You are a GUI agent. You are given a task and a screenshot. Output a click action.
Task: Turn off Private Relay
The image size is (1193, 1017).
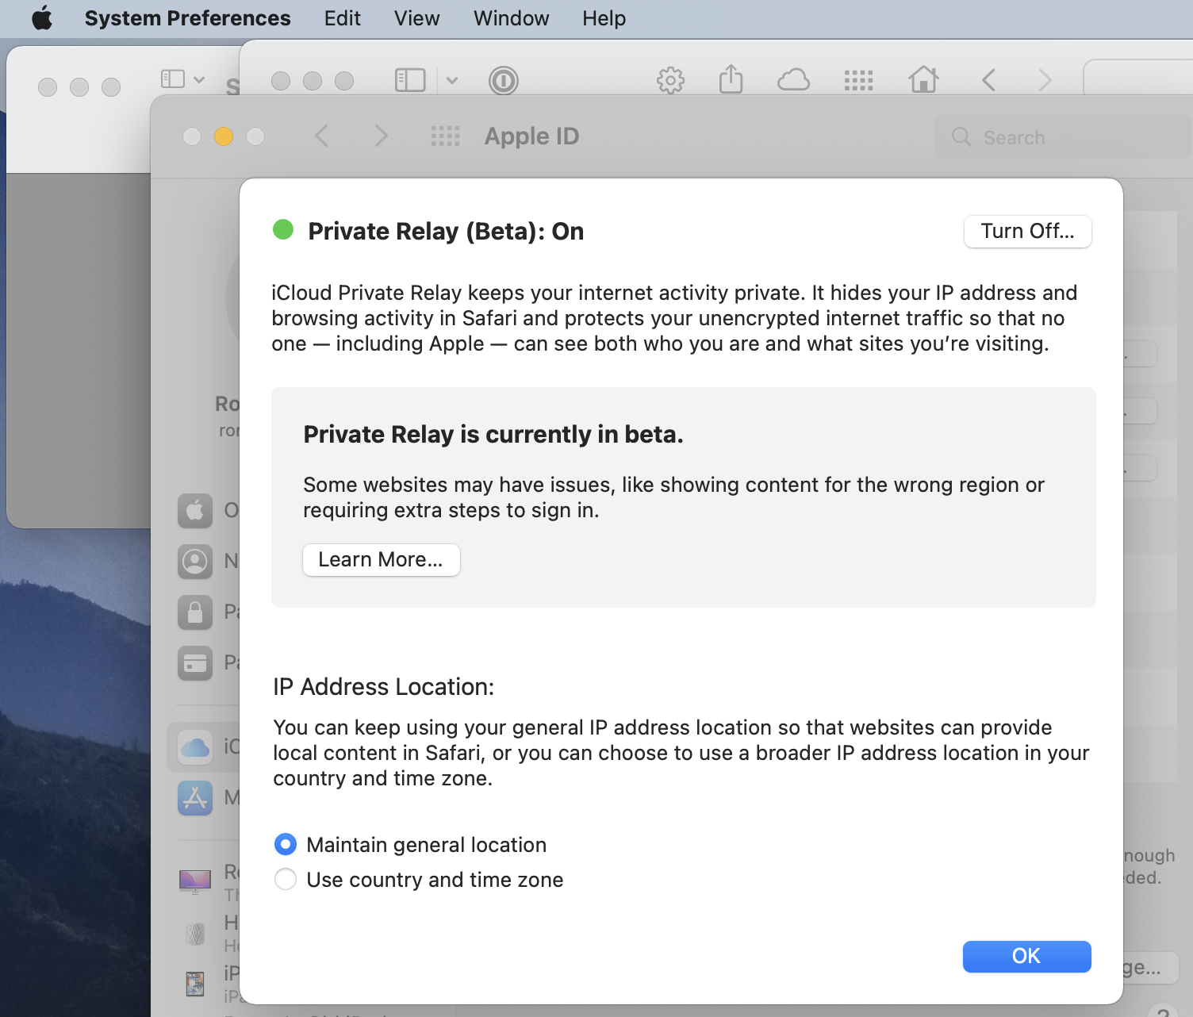pyautogui.click(x=1027, y=231)
